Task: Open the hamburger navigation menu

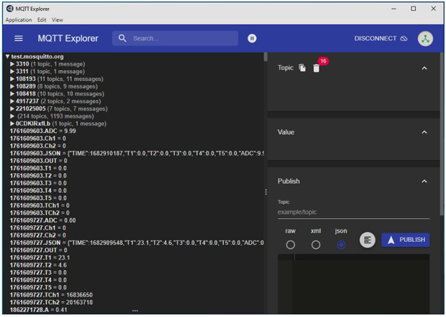Action: (19, 38)
